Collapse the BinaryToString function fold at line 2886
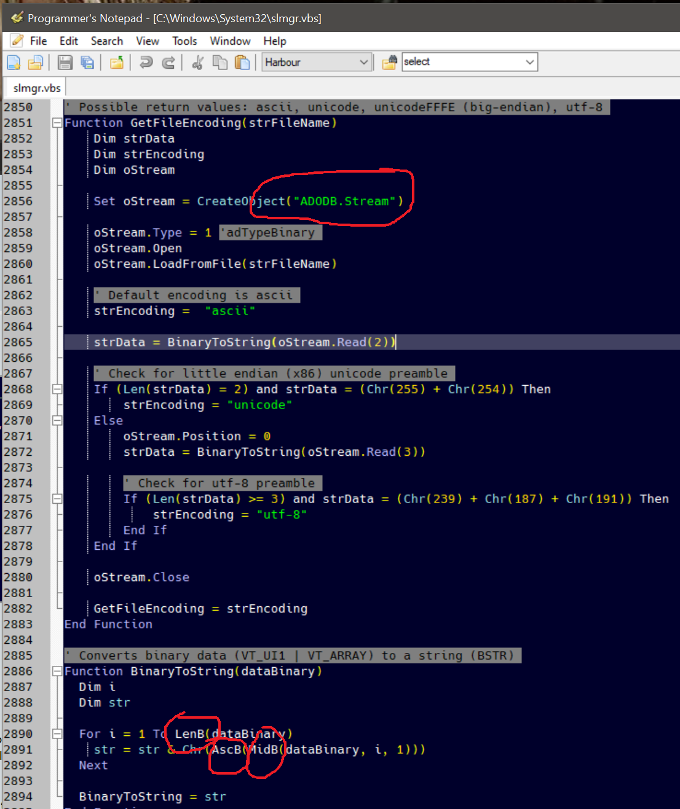 57,671
